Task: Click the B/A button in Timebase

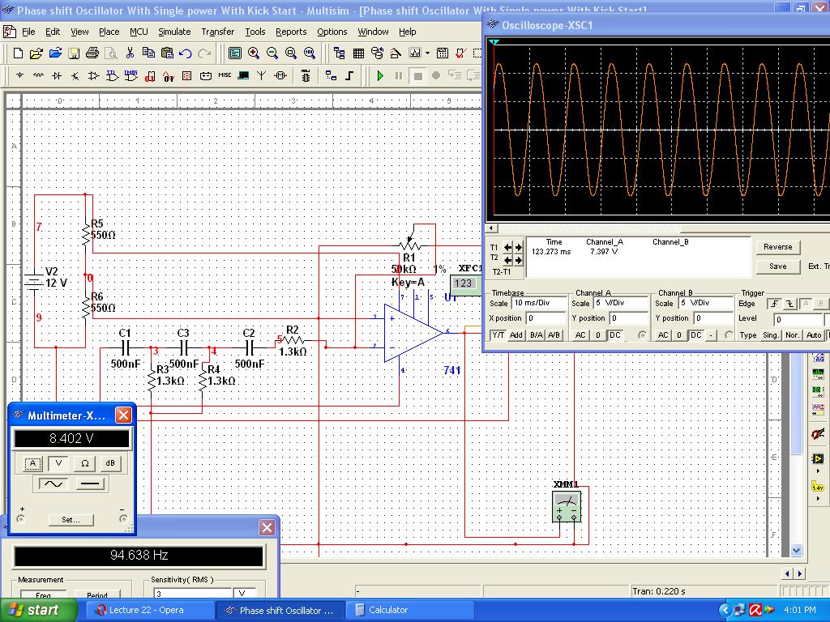Action: point(537,335)
